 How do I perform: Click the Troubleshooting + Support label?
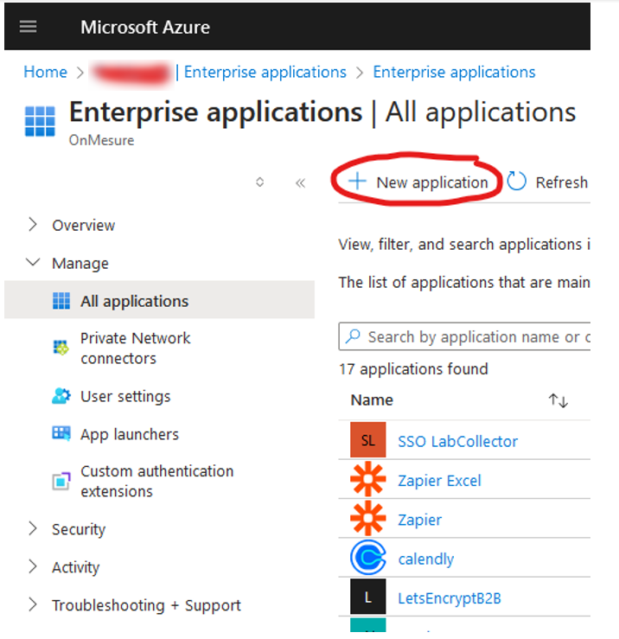click(146, 605)
